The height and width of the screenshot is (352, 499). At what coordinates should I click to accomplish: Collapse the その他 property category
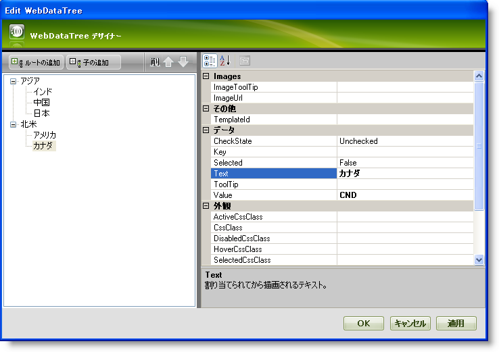[206, 109]
